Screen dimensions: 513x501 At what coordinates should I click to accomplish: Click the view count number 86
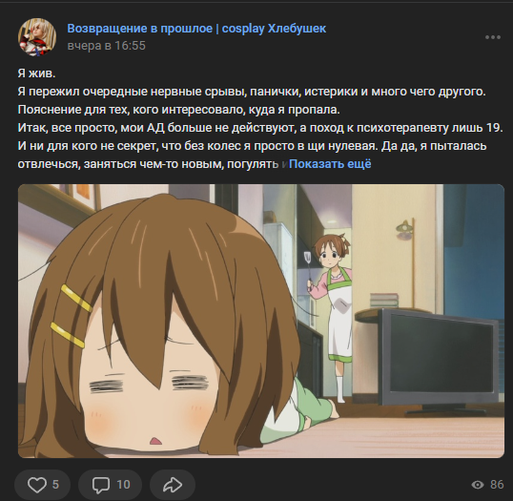497,485
